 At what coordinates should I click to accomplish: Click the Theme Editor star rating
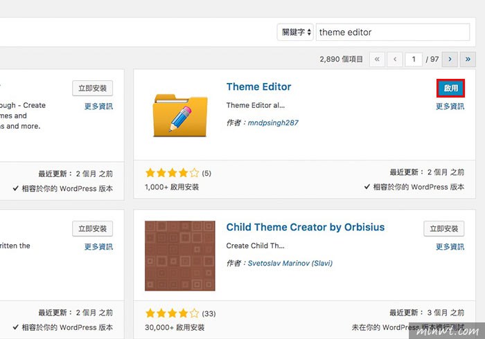173,173
